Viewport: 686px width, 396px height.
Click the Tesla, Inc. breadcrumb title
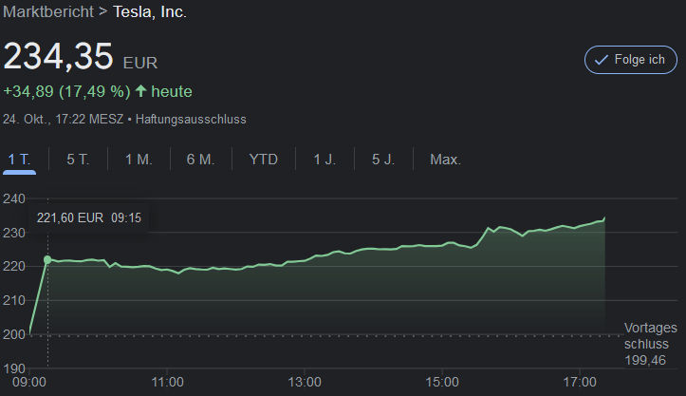150,11
